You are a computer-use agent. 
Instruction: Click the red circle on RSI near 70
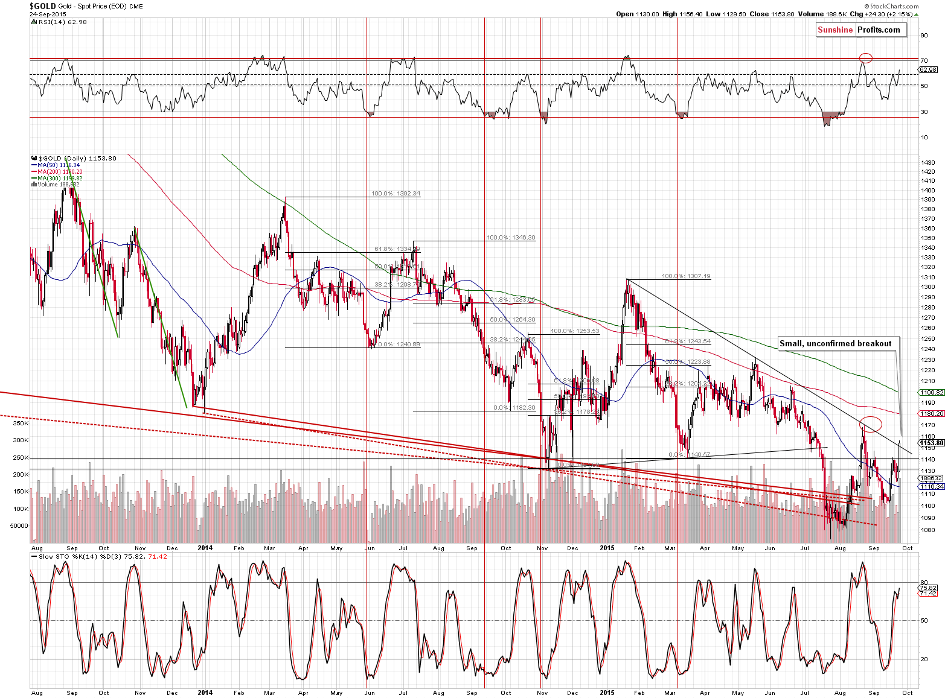click(x=866, y=58)
